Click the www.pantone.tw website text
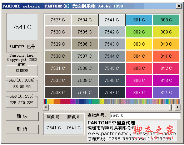Image resolution: width=184 pixels, height=145 pixels. (108, 134)
